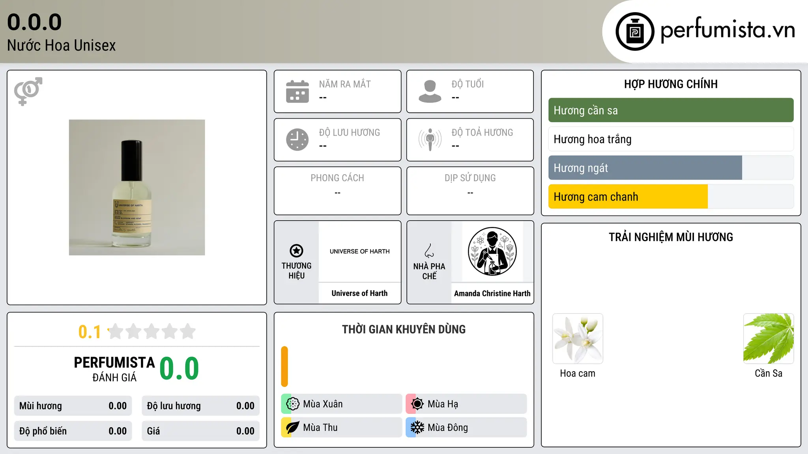
Task: Click the perfumista.vn bottle logo icon
Action: point(635,32)
